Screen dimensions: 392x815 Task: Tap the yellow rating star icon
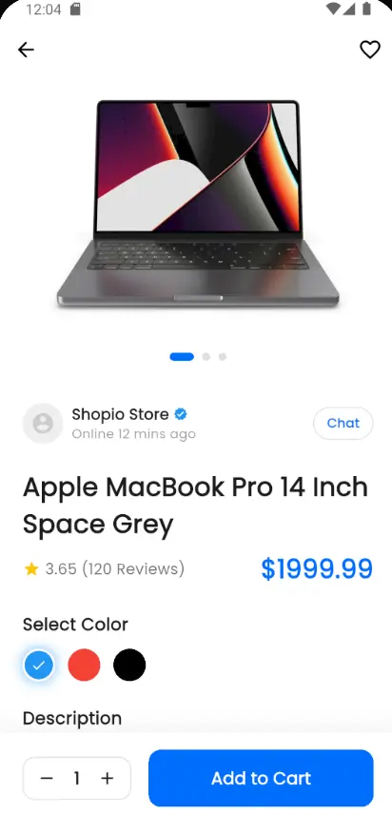[31, 569]
